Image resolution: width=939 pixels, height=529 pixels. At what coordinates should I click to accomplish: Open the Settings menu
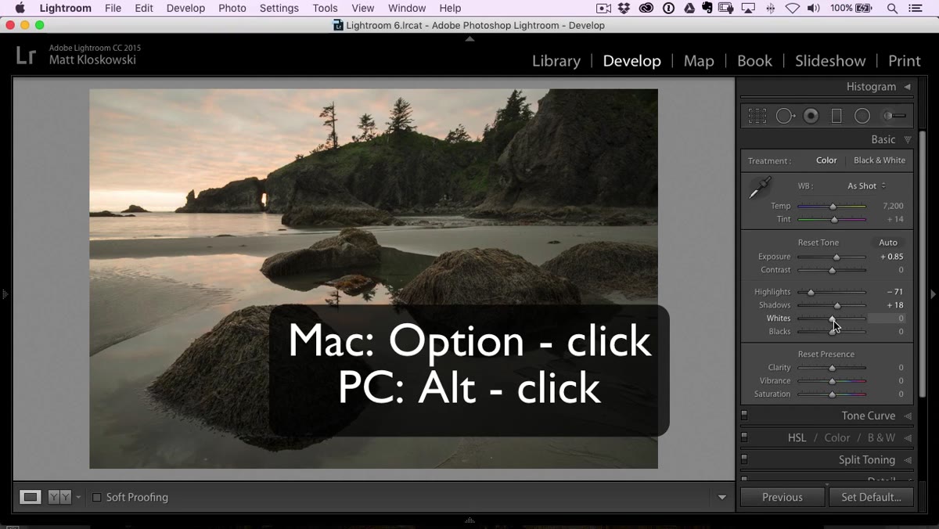coord(279,8)
